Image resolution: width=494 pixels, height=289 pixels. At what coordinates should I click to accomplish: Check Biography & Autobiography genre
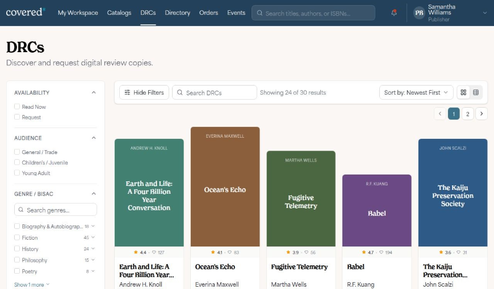click(x=17, y=226)
